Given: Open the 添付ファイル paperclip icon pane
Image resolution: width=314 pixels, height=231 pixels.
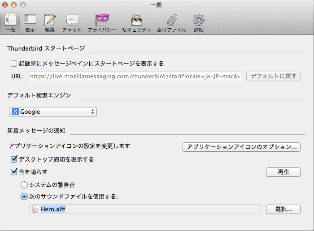Looking at the screenshot, I should coord(171,23).
